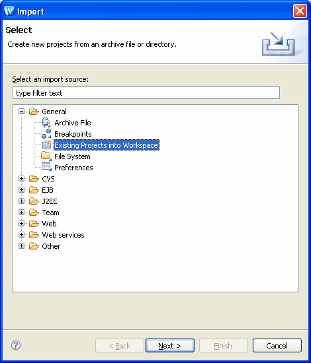Collapse the General tree node

pos(21,112)
